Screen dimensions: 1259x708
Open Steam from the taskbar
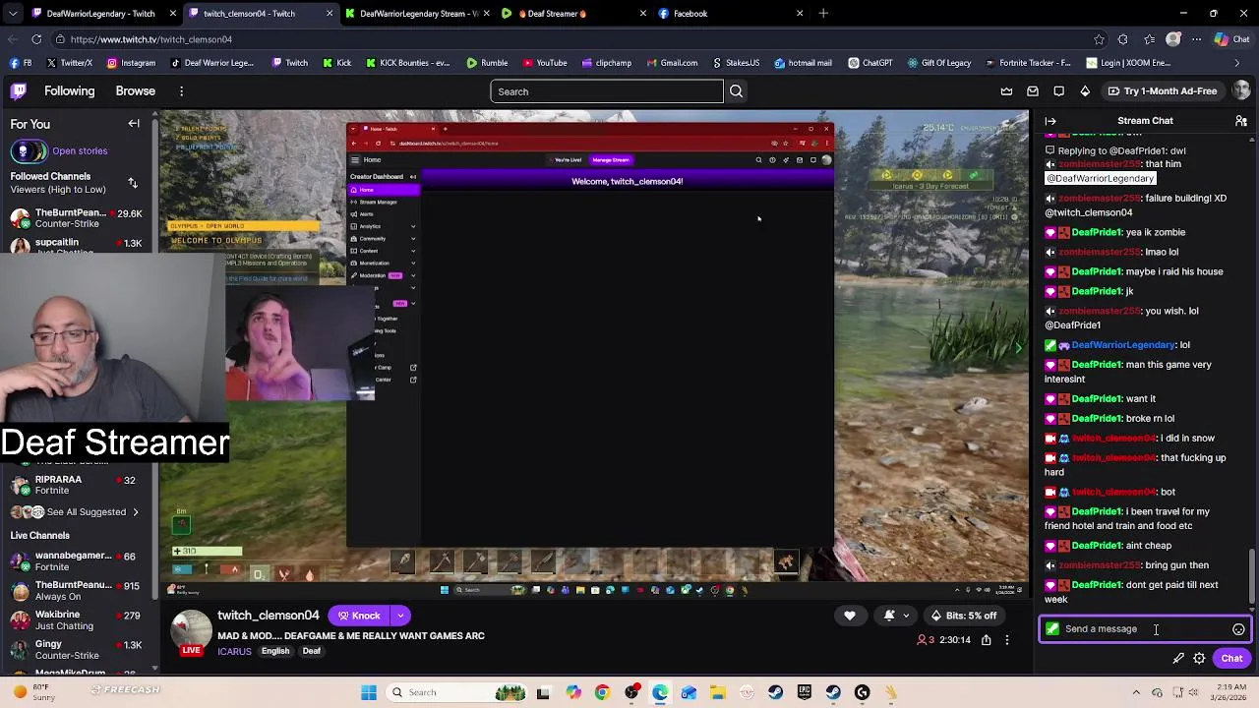[776, 692]
